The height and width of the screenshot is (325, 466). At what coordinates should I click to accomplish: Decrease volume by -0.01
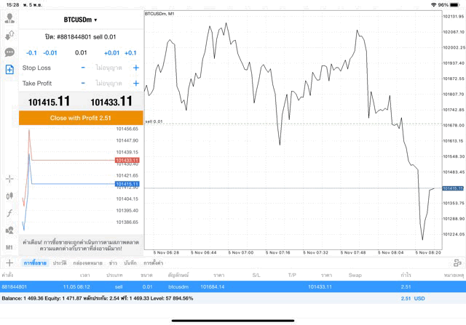coord(50,52)
